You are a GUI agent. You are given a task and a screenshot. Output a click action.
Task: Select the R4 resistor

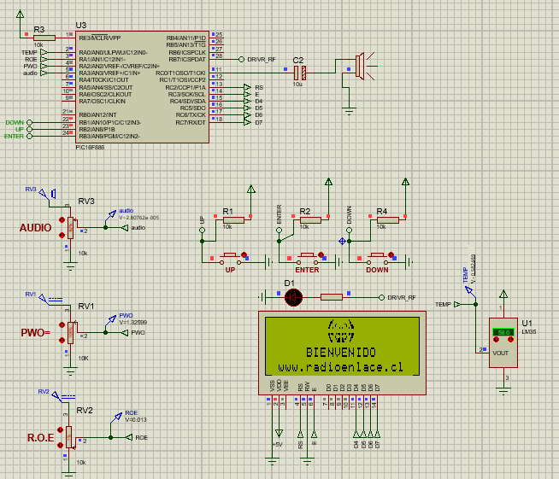[387, 220]
